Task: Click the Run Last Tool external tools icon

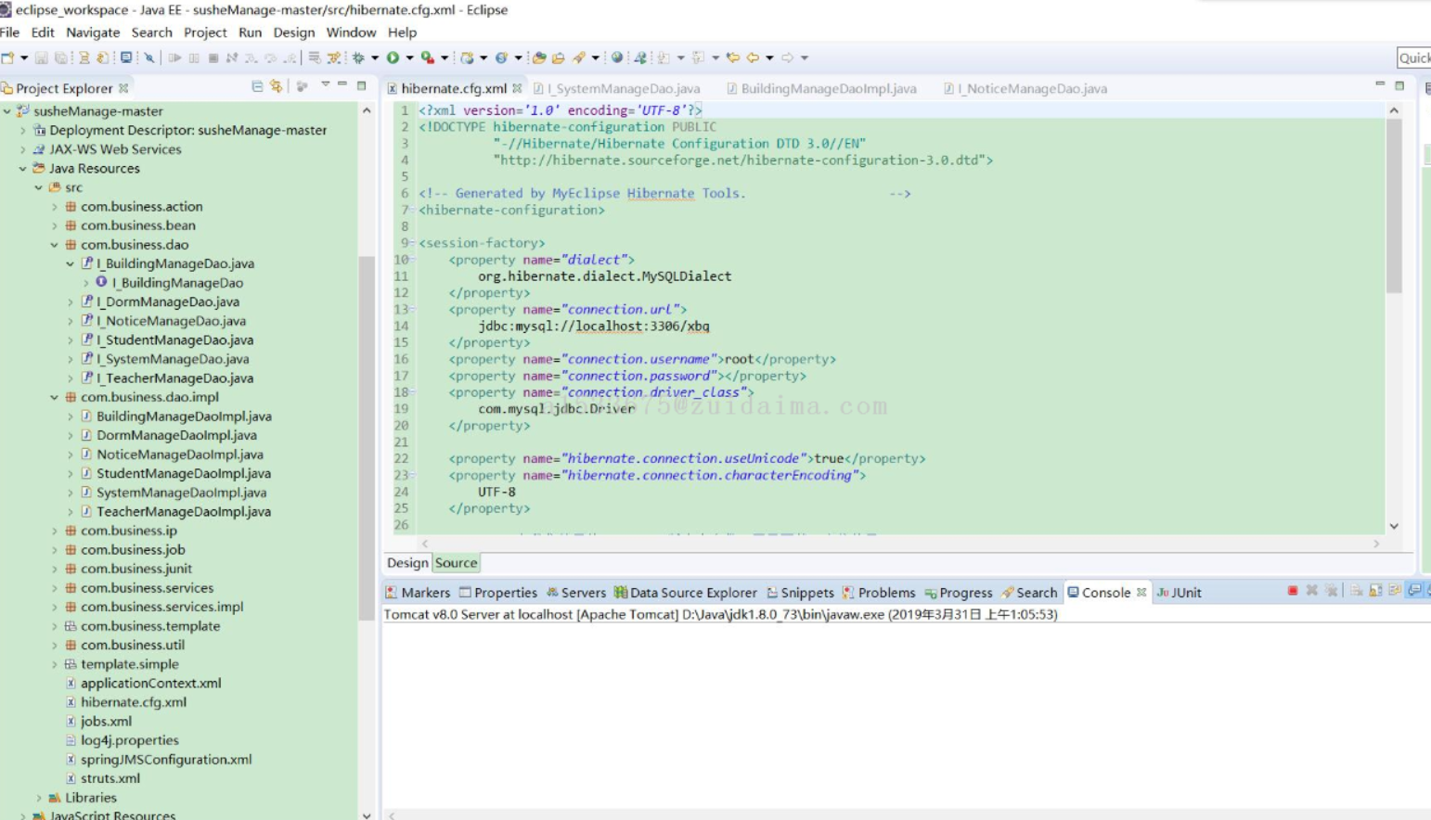Action: (x=428, y=58)
